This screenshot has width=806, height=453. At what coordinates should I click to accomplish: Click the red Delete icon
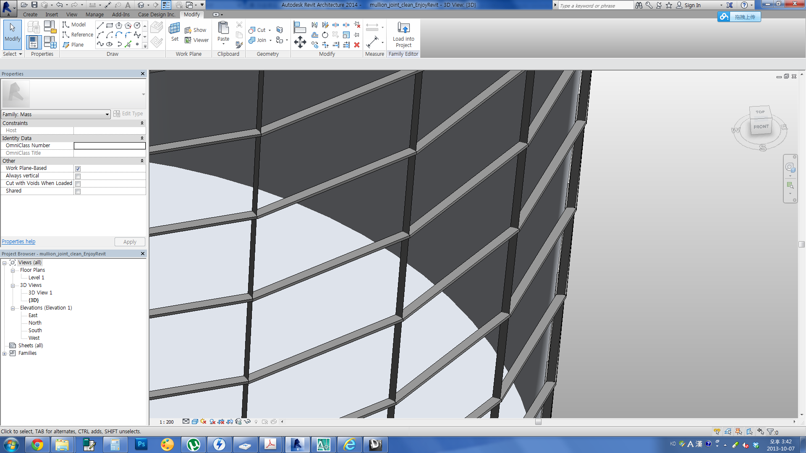[x=357, y=45]
